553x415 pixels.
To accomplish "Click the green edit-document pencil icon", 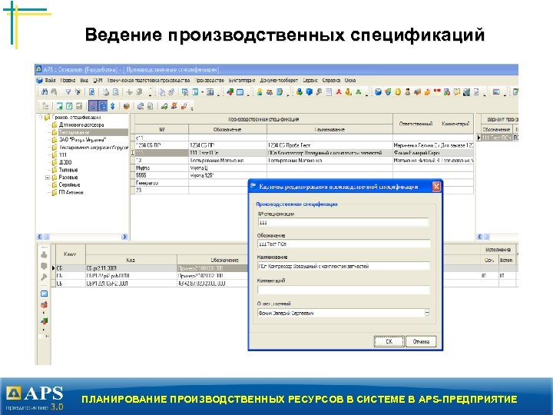I will pos(69,106).
